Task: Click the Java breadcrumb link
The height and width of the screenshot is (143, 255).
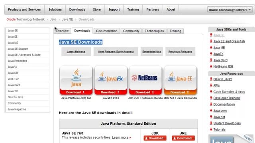Action: click(x=53, y=19)
